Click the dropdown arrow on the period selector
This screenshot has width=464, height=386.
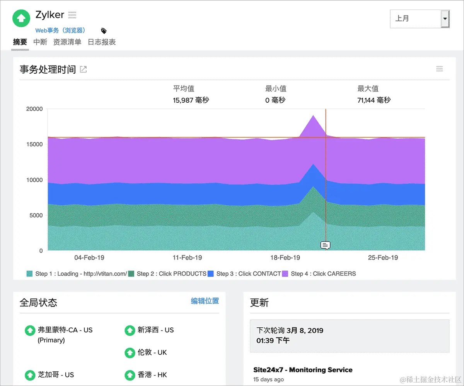point(445,19)
